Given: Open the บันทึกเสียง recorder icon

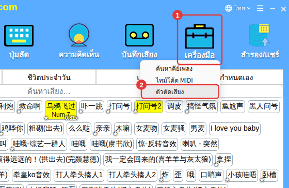Looking at the screenshot, I should [139, 35].
